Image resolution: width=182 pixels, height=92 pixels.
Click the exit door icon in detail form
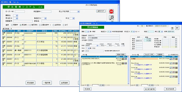[x=177, y=28]
